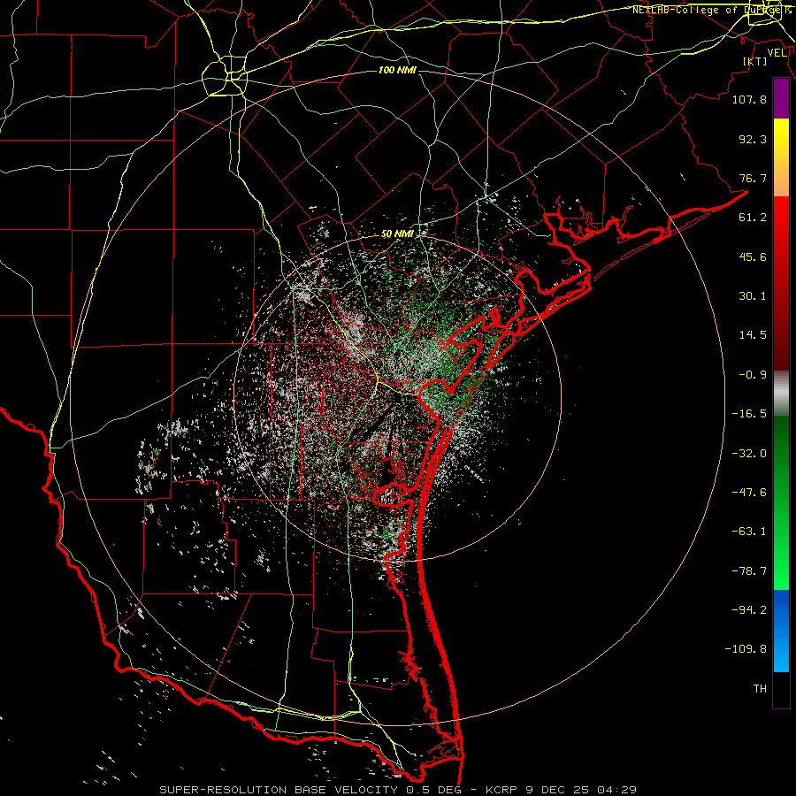Click the 14.5 velocity scale label
The image size is (796, 796).
point(753,335)
